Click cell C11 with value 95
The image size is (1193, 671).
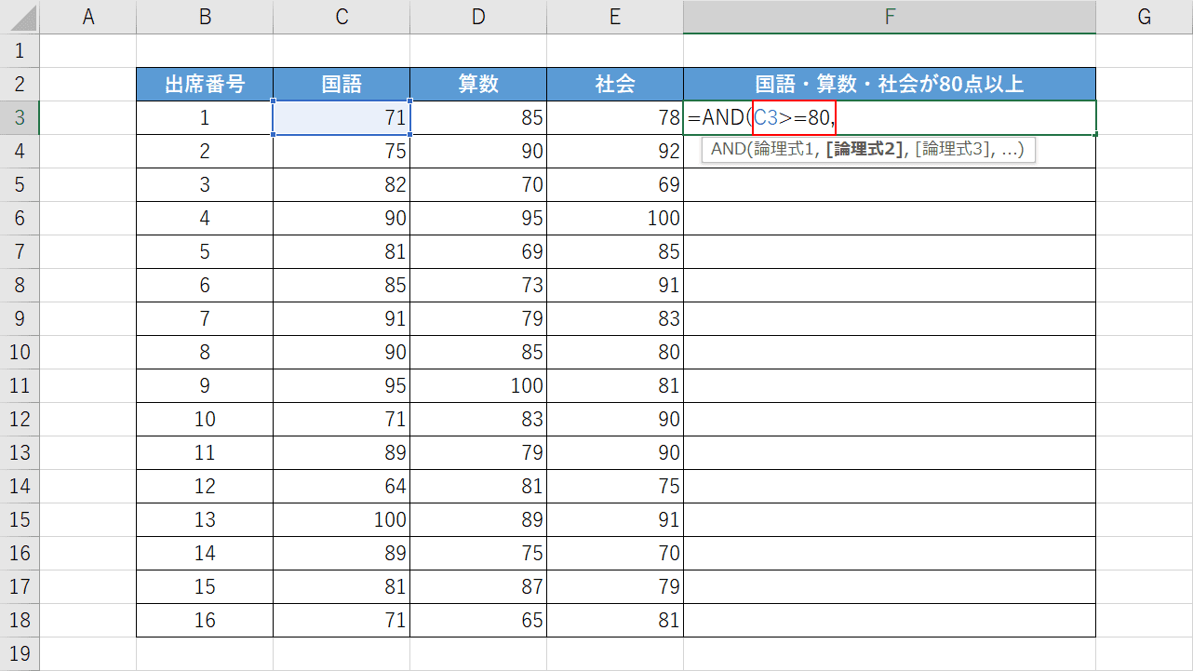pyautogui.click(x=342, y=385)
